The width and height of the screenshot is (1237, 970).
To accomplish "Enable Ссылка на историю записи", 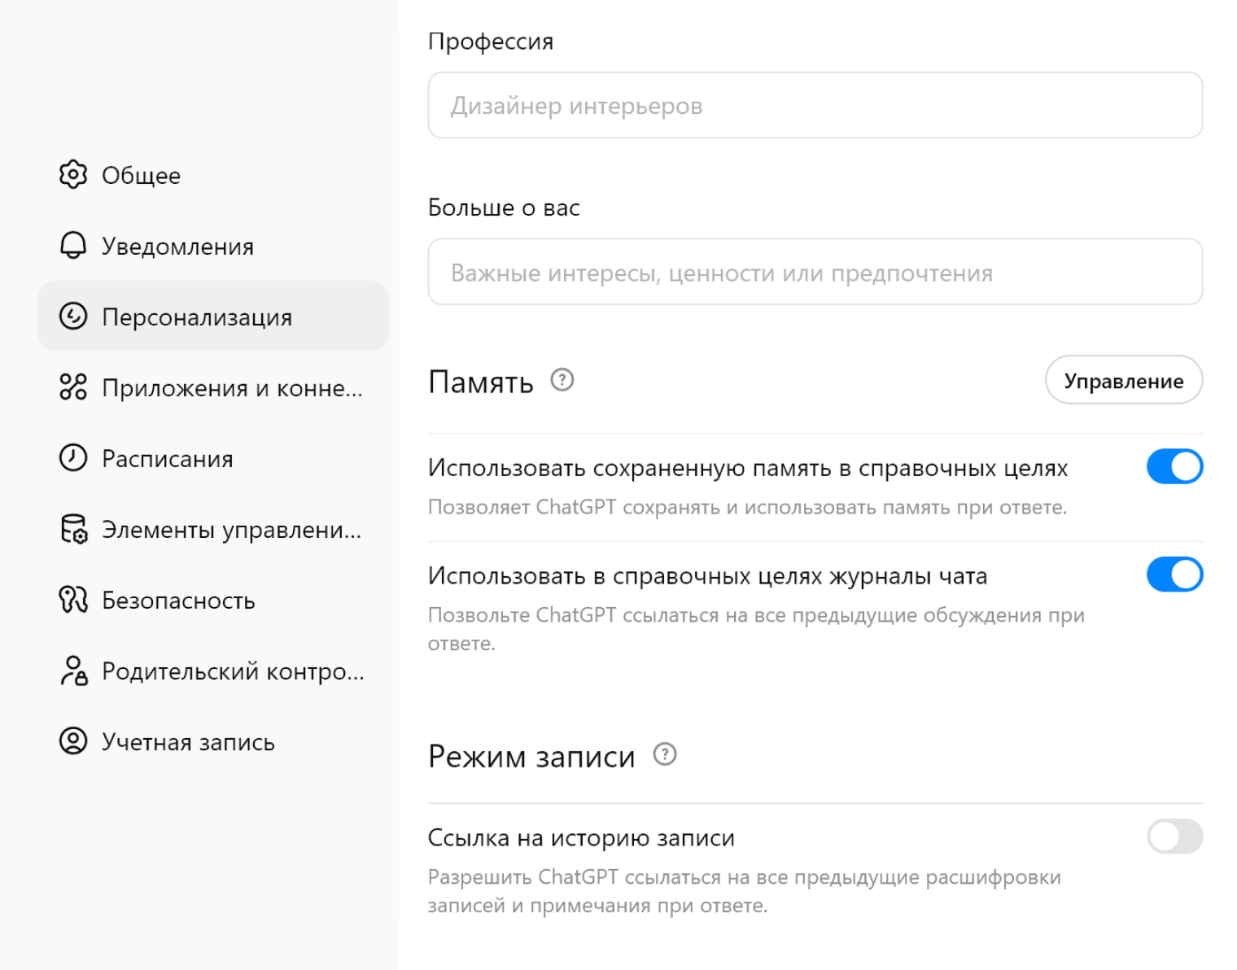I will coord(1174,837).
